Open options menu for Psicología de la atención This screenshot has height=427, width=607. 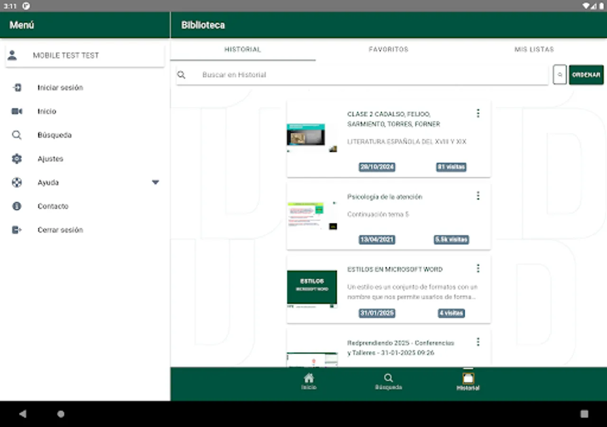pyautogui.click(x=478, y=196)
